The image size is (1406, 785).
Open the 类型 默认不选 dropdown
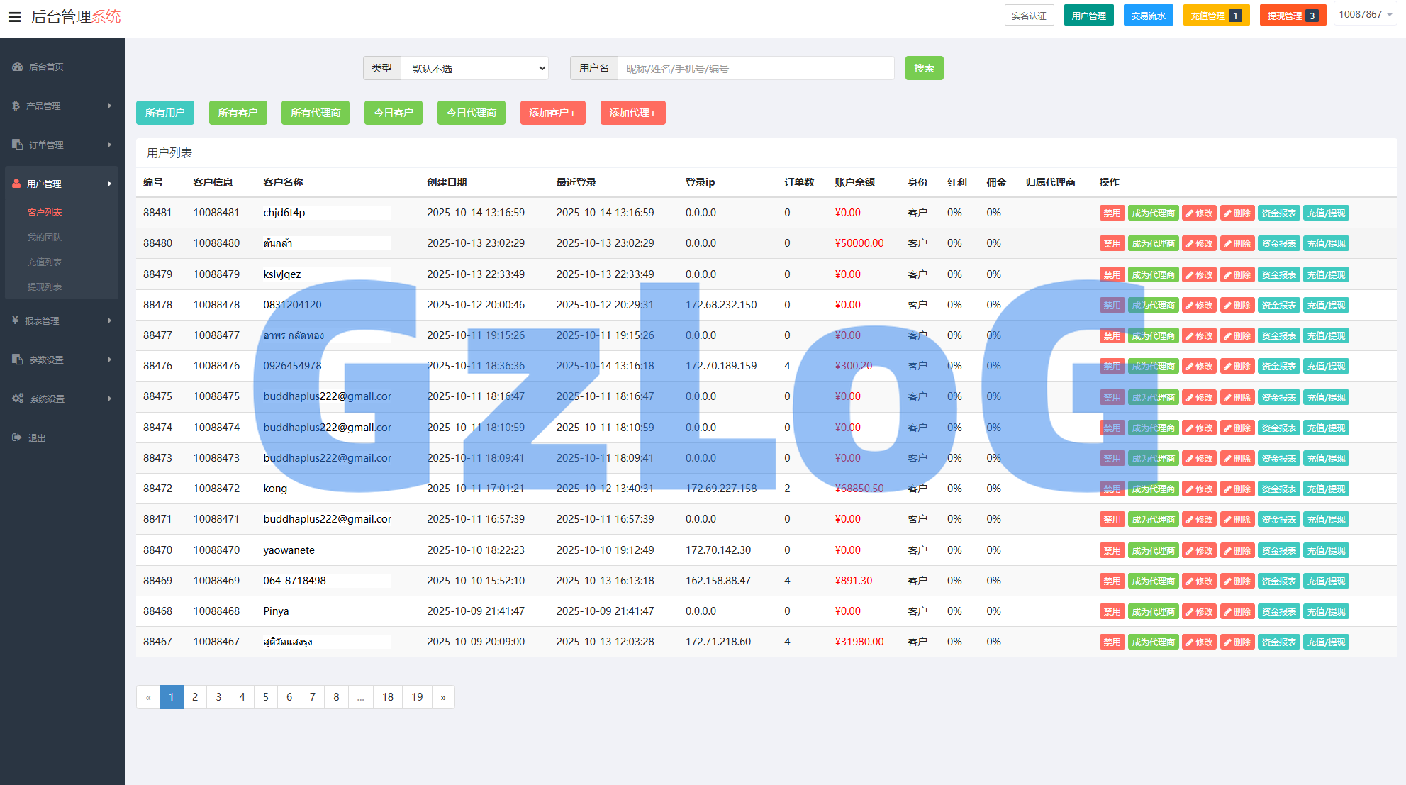click(x=474, y=68)
